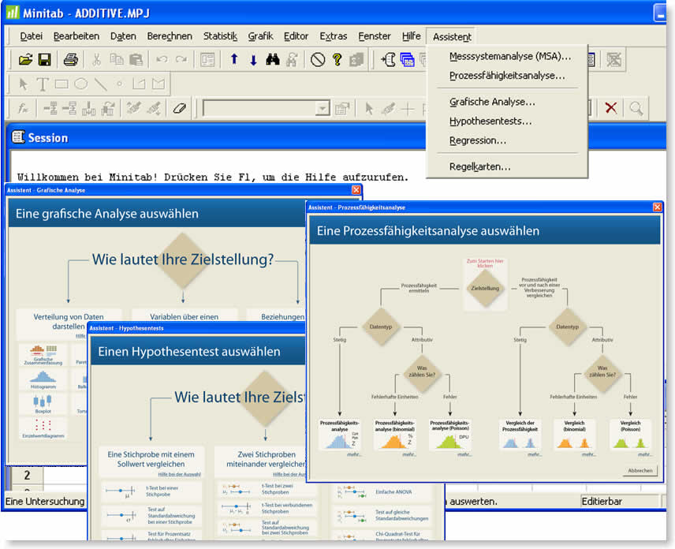This screenshot has width=675, height=549.
Task: Click Hilfe bei der Auswahl under Eine Stichprobe
Action: click(x=179, y=475)
